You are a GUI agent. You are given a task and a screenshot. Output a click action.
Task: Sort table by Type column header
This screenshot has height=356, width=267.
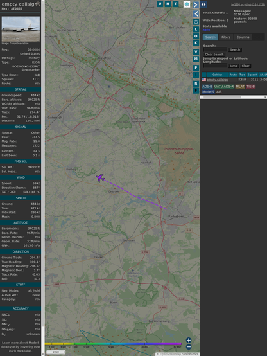tap(242, 75)
